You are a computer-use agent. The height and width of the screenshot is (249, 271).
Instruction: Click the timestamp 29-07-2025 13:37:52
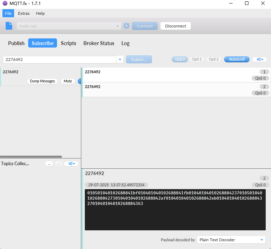tap(116, 185)
